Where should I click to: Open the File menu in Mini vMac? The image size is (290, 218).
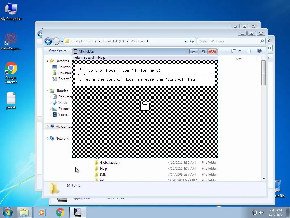77,58
